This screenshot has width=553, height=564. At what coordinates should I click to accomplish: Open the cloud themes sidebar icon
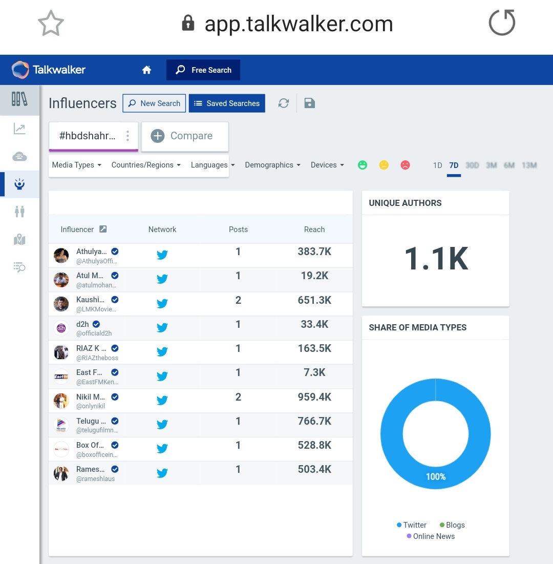19,156
